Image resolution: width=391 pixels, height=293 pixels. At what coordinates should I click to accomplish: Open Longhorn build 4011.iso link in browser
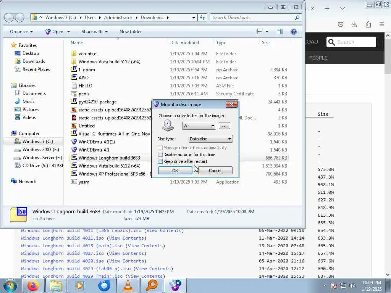coord(62,238)
